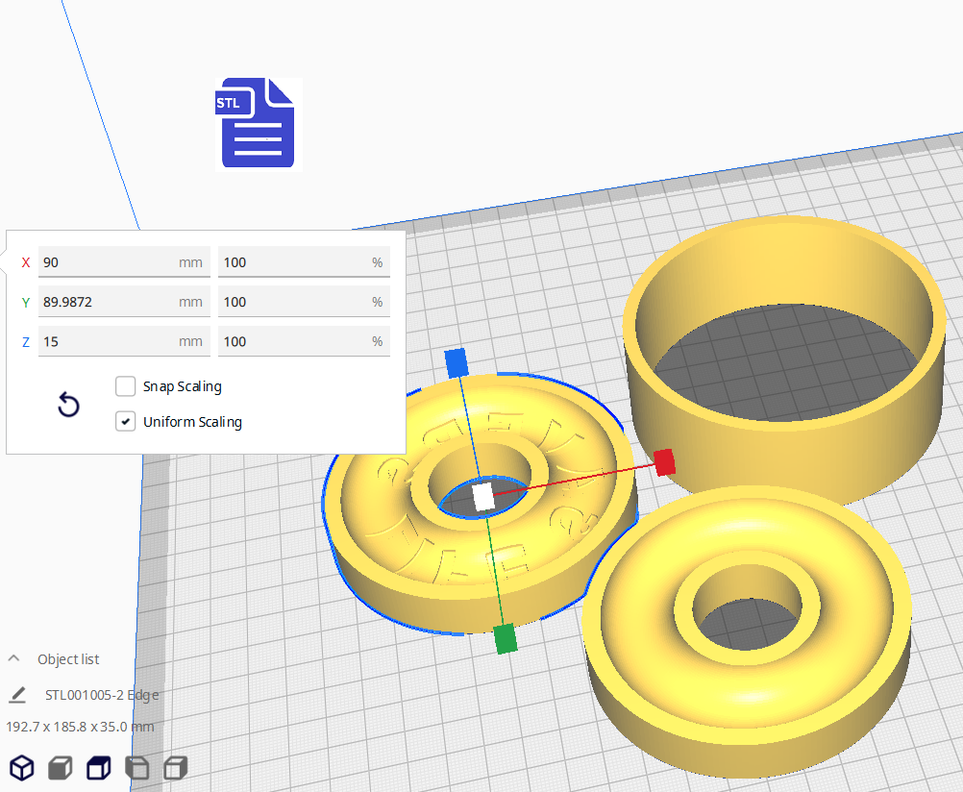Screen dimensions: 963x792
Task: Click the green Y-axis scale handle
Action: click(x=505, y=639)
